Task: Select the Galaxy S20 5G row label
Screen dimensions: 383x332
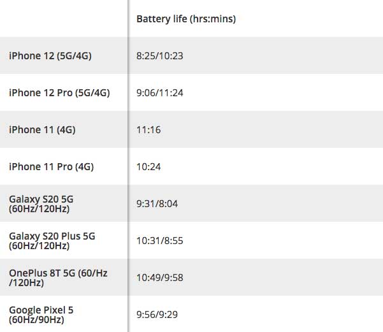Action: click(x=41, y=204)
